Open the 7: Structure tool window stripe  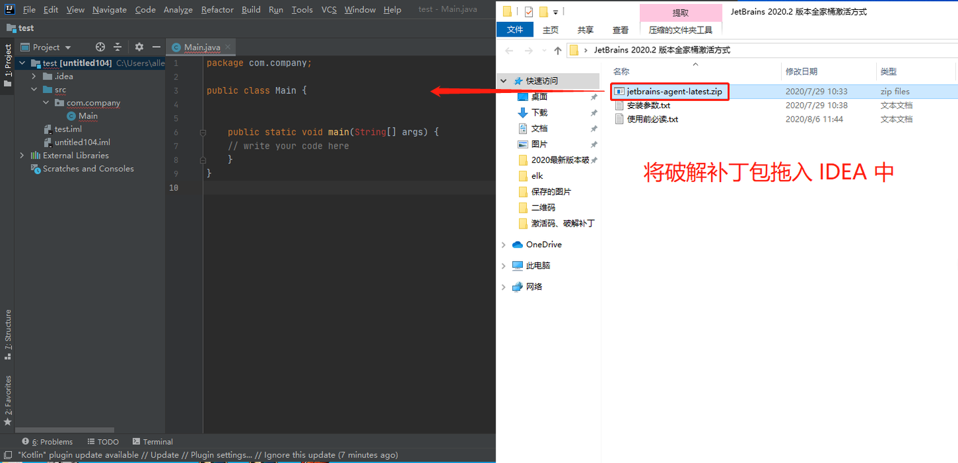point(8,334)
